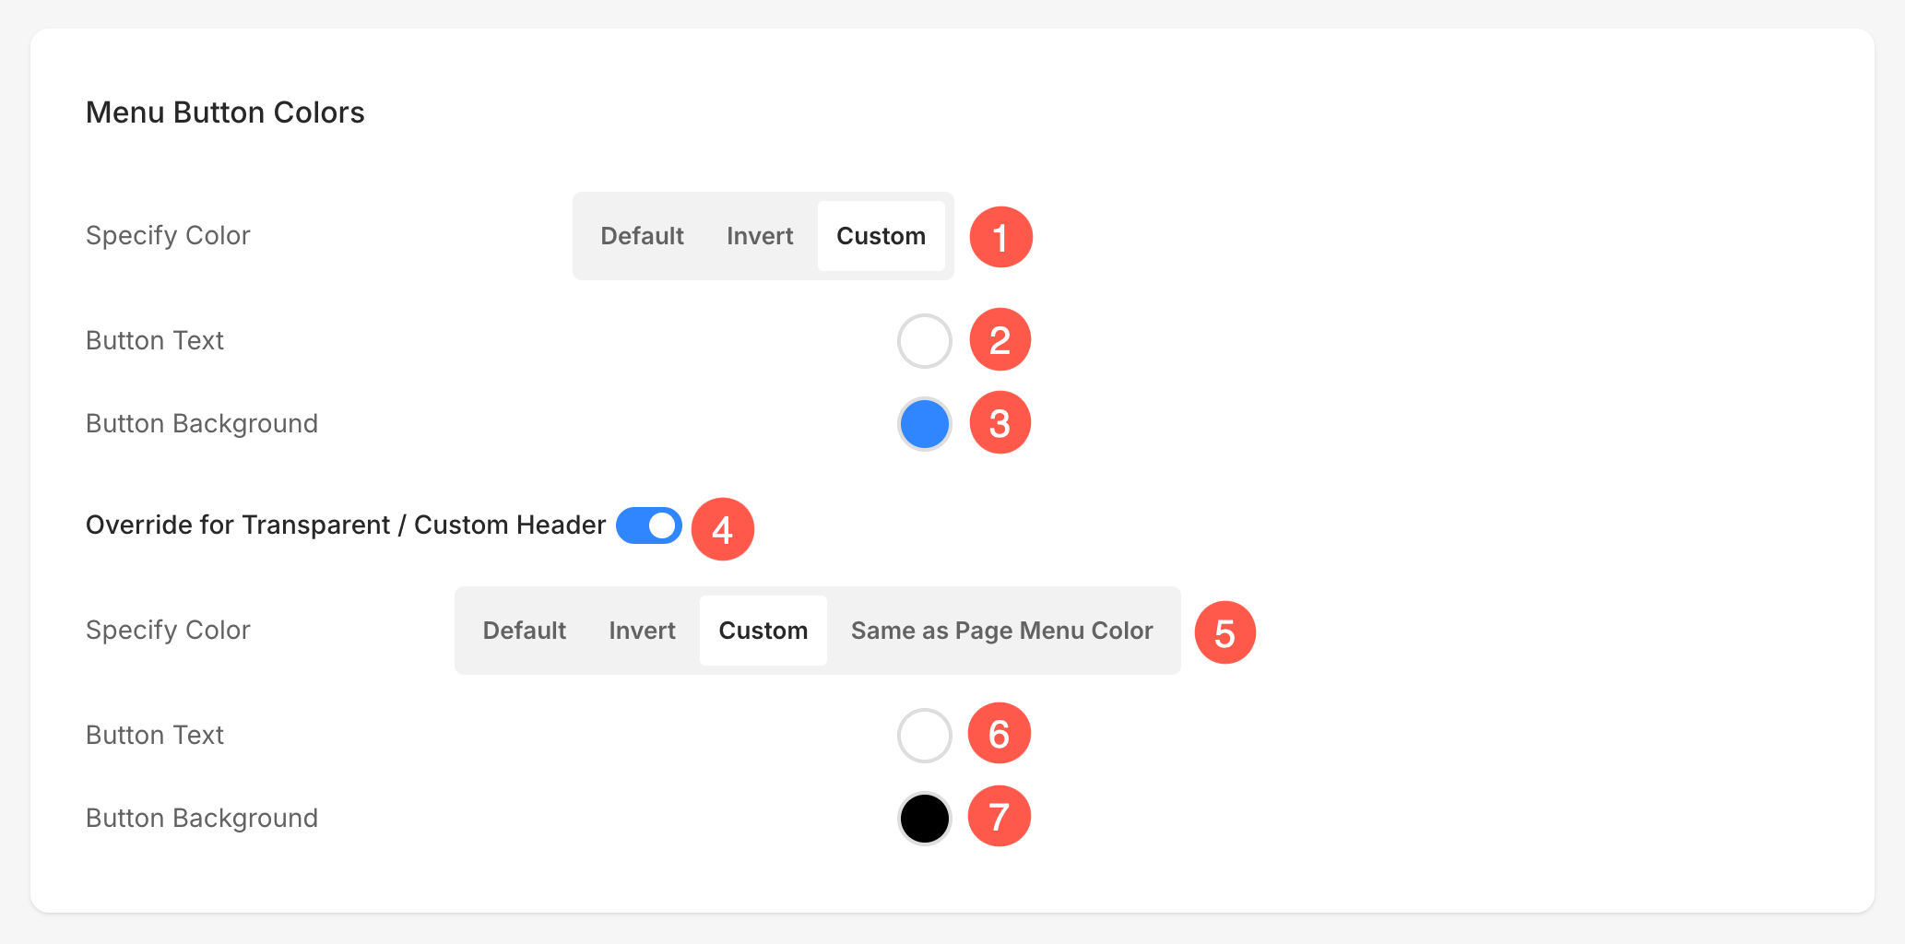This screenshot has width=1905, height=944.
Task: Open the blue Button Background color swatch
Action: point(924,424)
